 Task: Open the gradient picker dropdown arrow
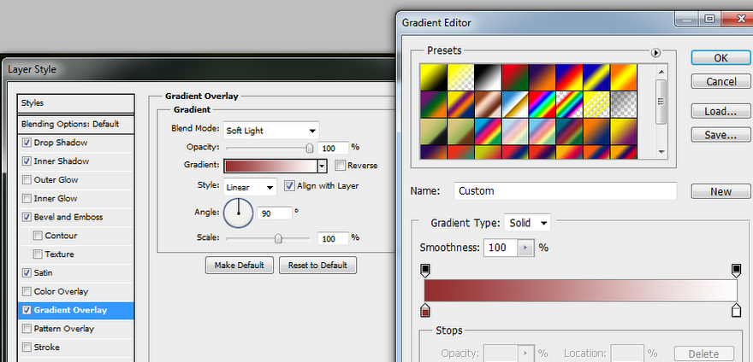coord(322,166)
